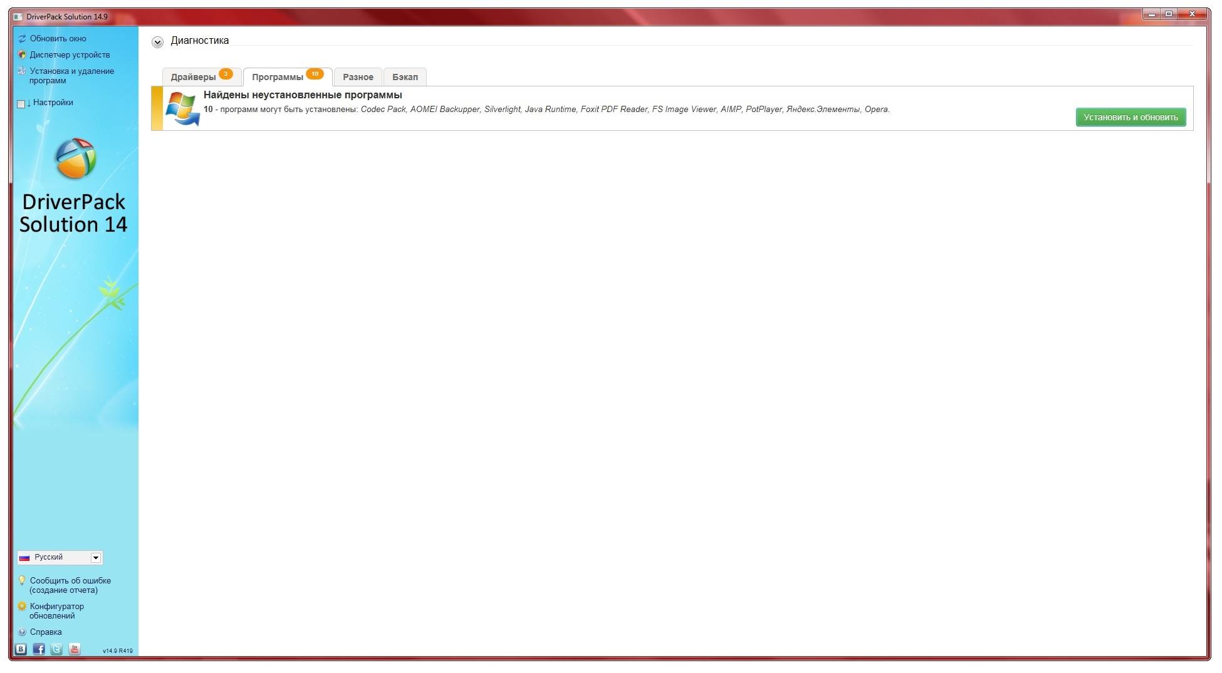Open the Русский language dropdown
Viewport: 1222px width, 673px height.
click(60, 558)
